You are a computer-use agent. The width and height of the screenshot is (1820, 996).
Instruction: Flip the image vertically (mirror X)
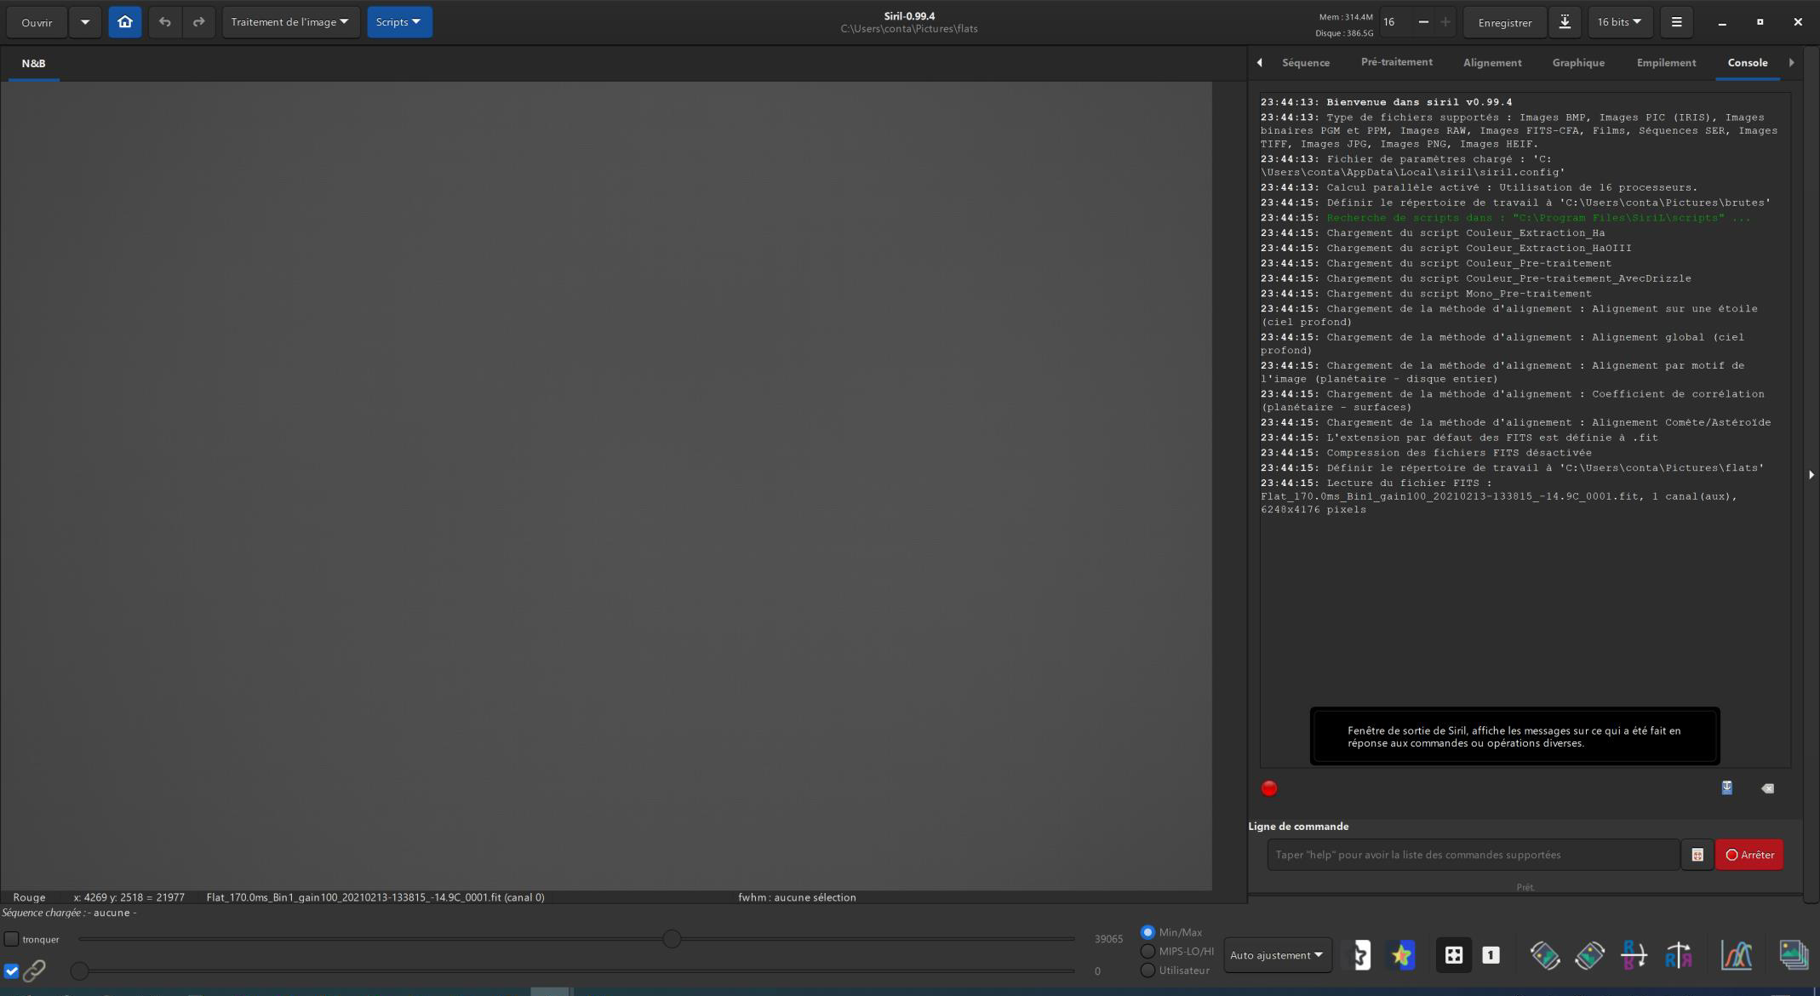pyautogui.click(x=1634, y=955)
